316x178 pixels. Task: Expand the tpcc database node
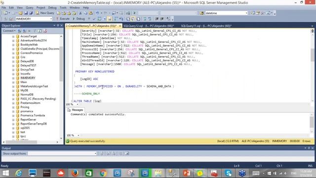point(13,136)
